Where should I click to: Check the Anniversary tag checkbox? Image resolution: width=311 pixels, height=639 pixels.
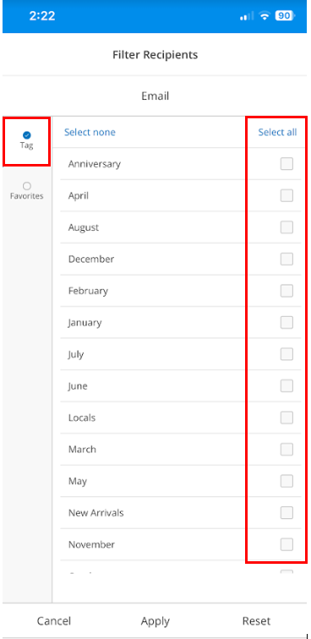click(x=286, y=164)
